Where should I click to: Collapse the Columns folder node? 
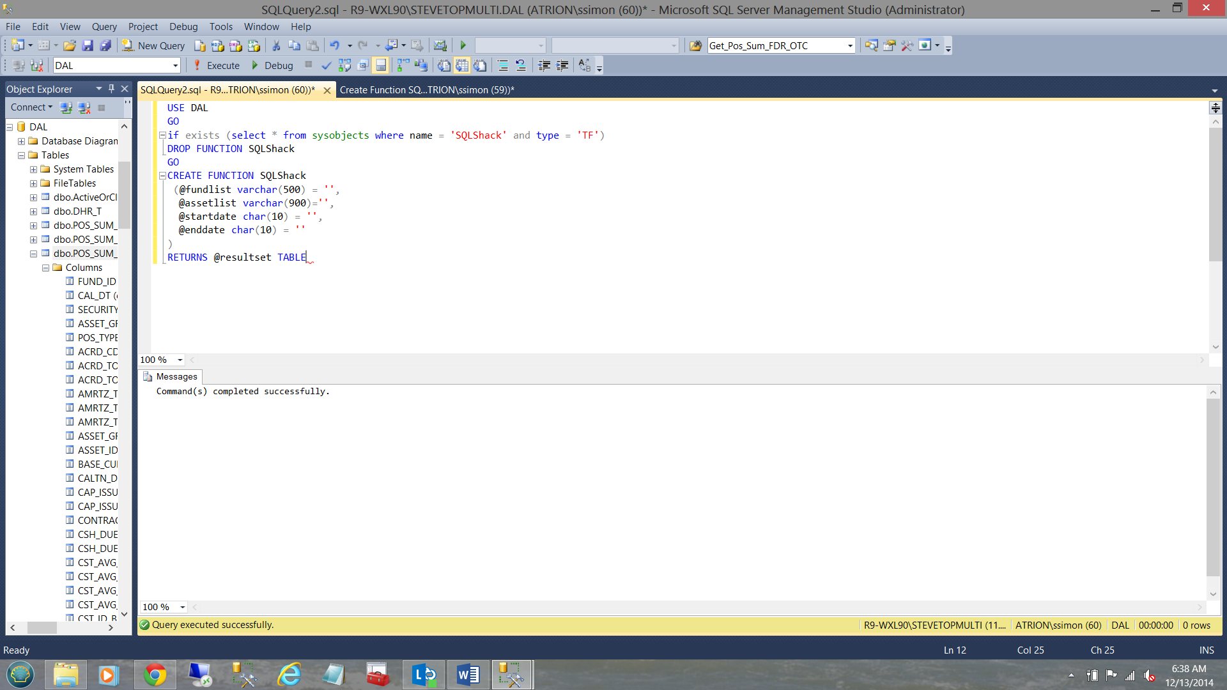45,268
